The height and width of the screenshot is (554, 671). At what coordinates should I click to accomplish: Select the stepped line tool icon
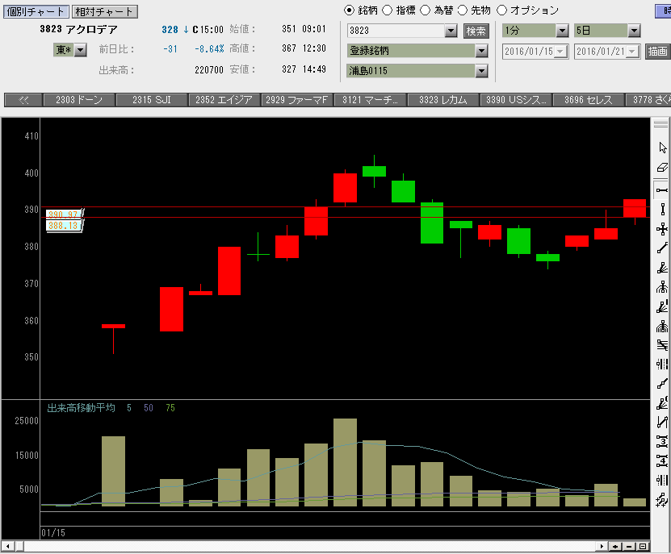click(662, 384)
